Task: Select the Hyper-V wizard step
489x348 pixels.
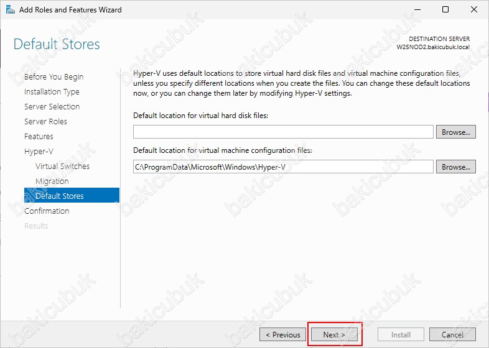Action: coord(39,152)
